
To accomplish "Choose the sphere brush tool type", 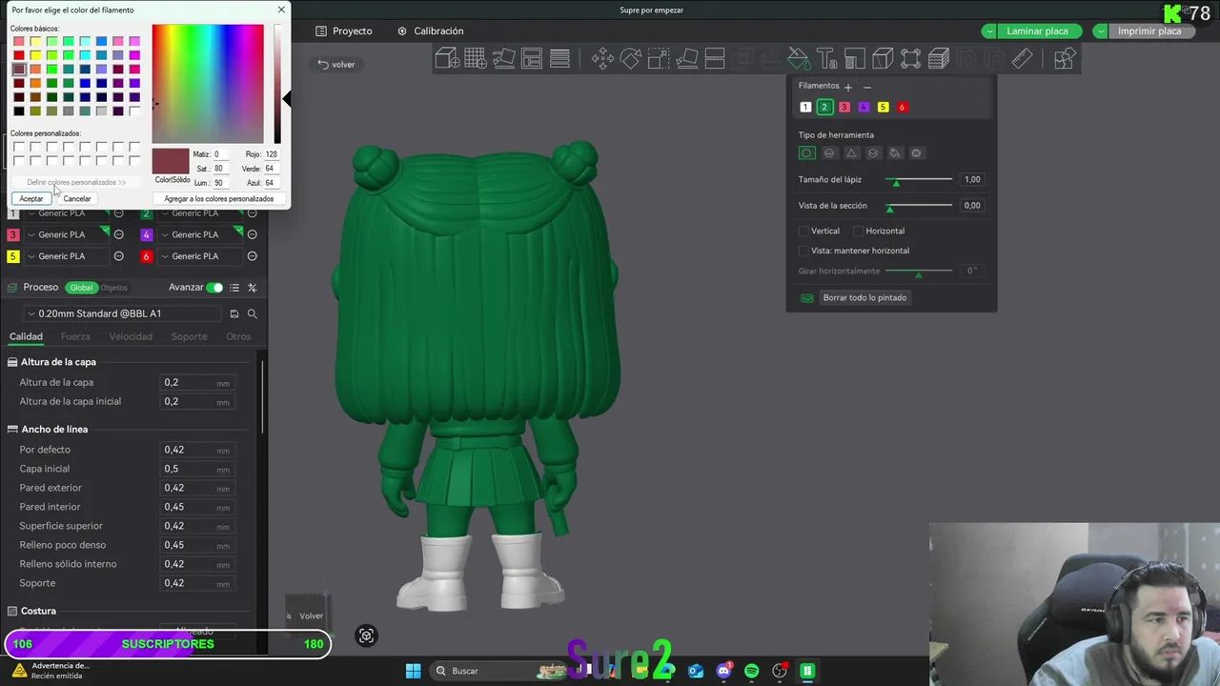I will pyautogui.click(x=829, y=153).
